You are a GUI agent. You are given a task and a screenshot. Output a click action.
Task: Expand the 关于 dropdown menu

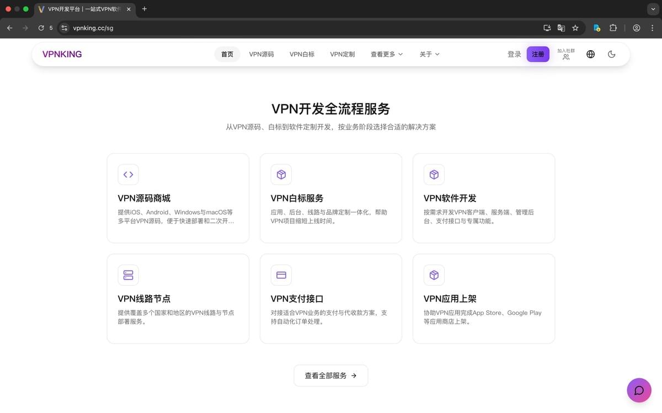pyautogui.click(x=430, y=54)
